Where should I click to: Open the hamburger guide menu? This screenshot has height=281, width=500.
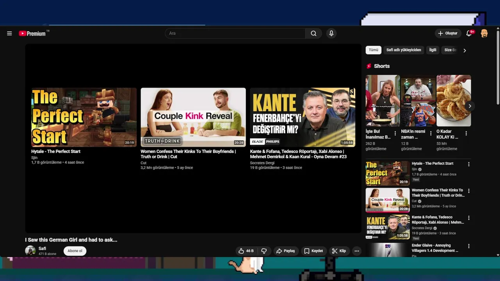pyautogui.click(x=9, y=34)
